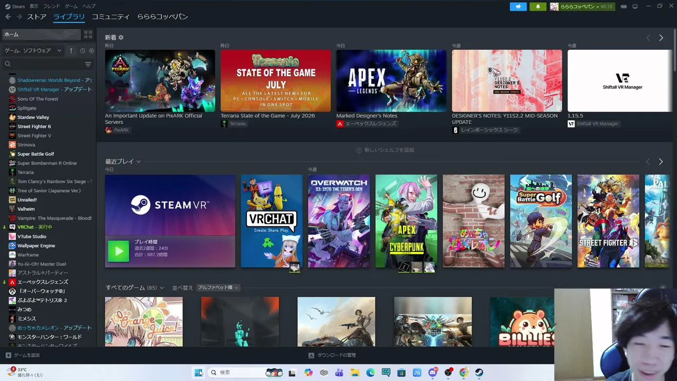The width and height of the screenshot is (677, 381).
Task: Select Valheim in the game list
Action: 26,209
